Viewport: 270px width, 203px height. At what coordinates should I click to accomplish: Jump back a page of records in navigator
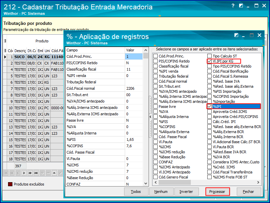[12, 173]
